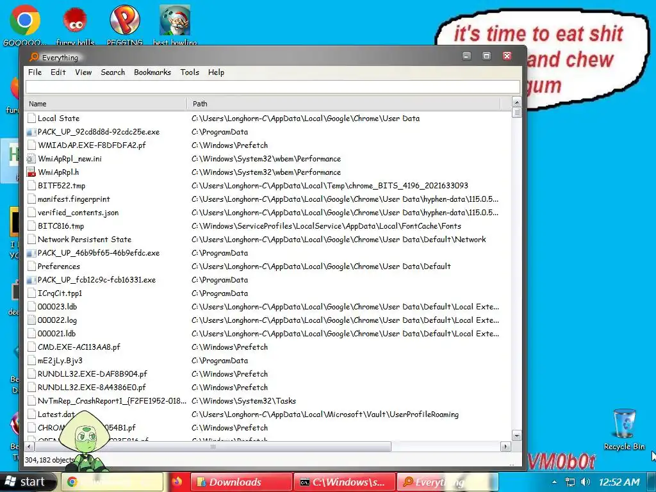The image size is (656, 492).
Task: Sort results by Path column header
Action: [x=343, y=103]
